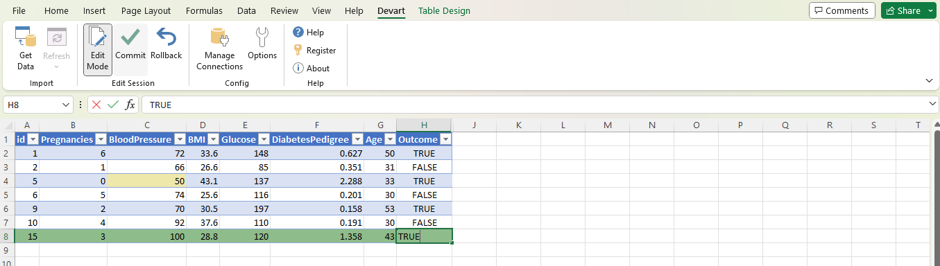The width and height of the screenshot is (940, 266).
Task: Cancel formula entry with the X icon
Action: (x=96, y=105)
